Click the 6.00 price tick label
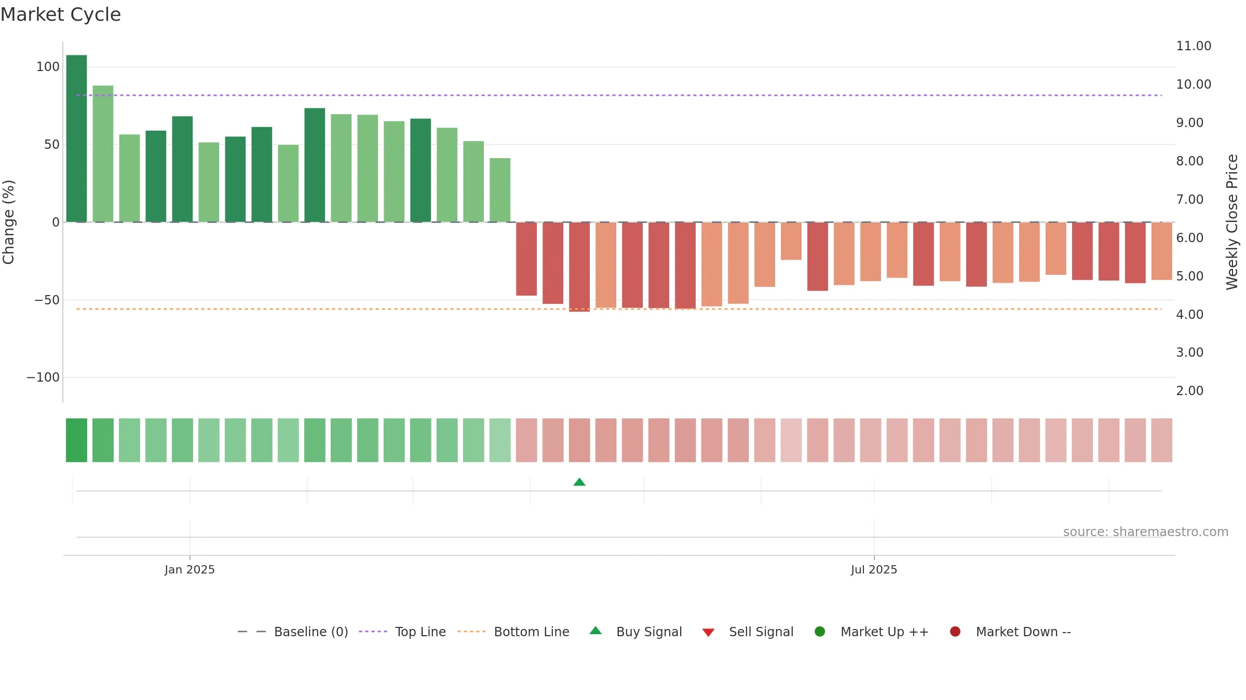Screen dimensions: 1246x700 [1189, 238]
